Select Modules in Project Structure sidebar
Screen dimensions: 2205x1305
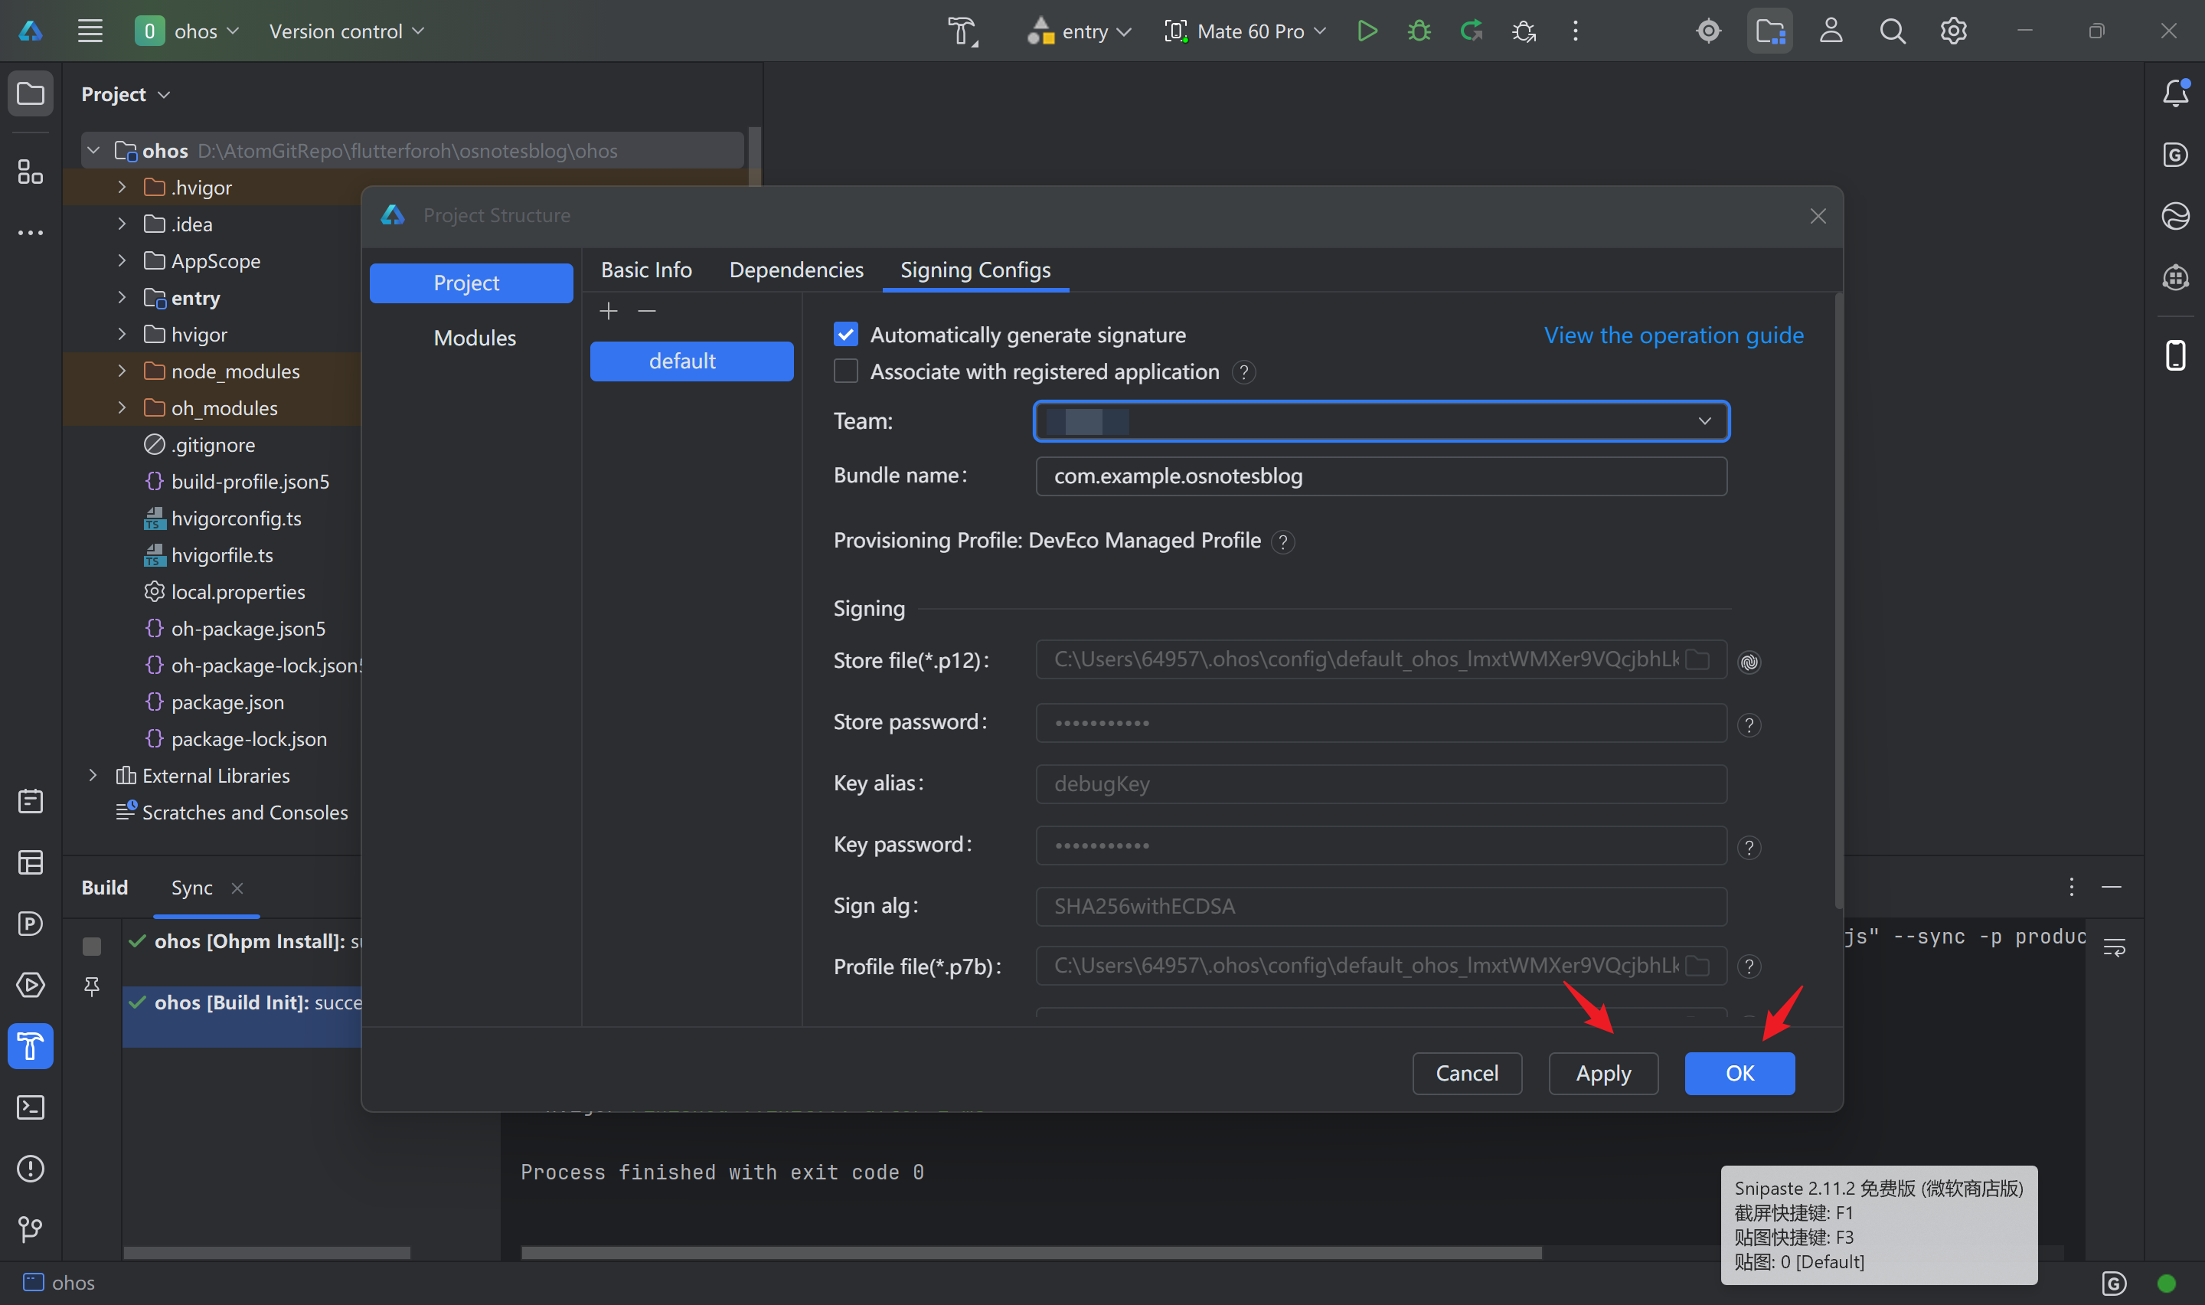coord(475,338)
